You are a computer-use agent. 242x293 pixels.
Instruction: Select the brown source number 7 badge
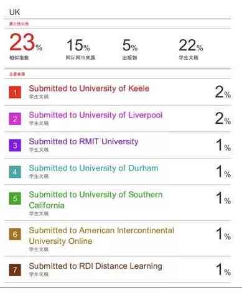(15, 270)
